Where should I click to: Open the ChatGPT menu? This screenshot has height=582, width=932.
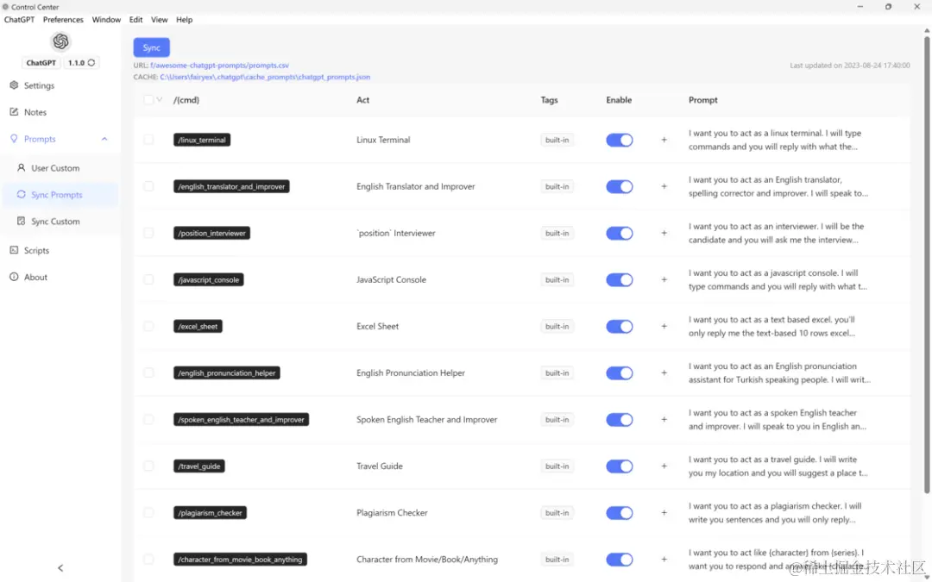20,20
